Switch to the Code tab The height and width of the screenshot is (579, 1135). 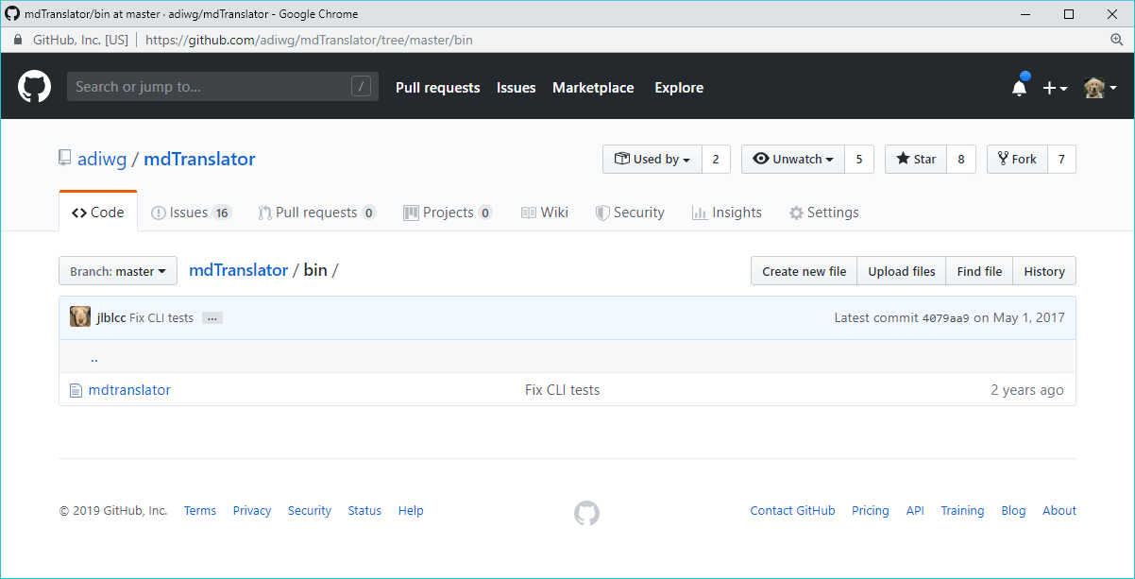coord(98,213)
